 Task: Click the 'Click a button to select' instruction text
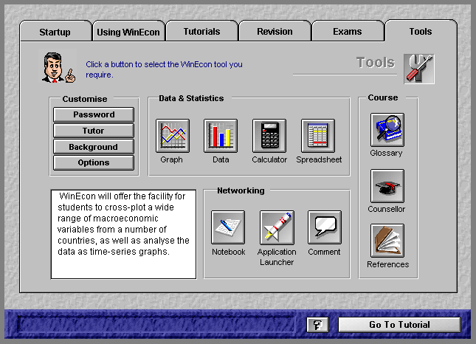click(x=164, y=69)
